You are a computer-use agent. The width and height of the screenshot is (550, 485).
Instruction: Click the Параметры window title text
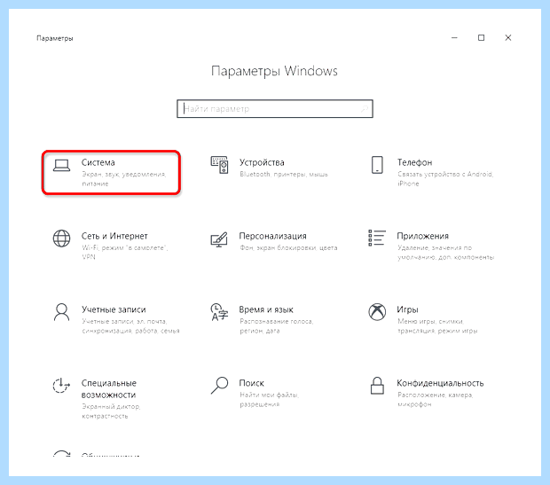coord(55,38)
